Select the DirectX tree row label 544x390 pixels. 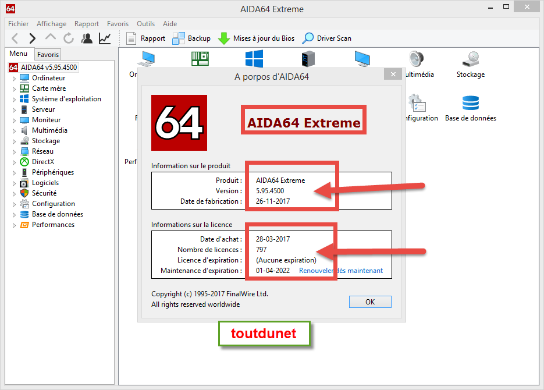43,162
